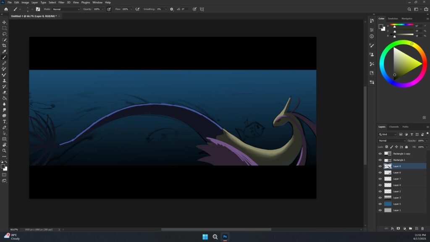Add a layer style with fx icon

[392, 228]
